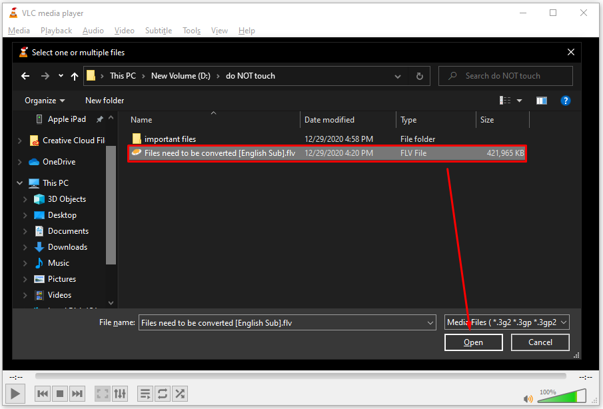
Task: Open the Playback menu
Action: pyautogui.click(x=56, y=31)
